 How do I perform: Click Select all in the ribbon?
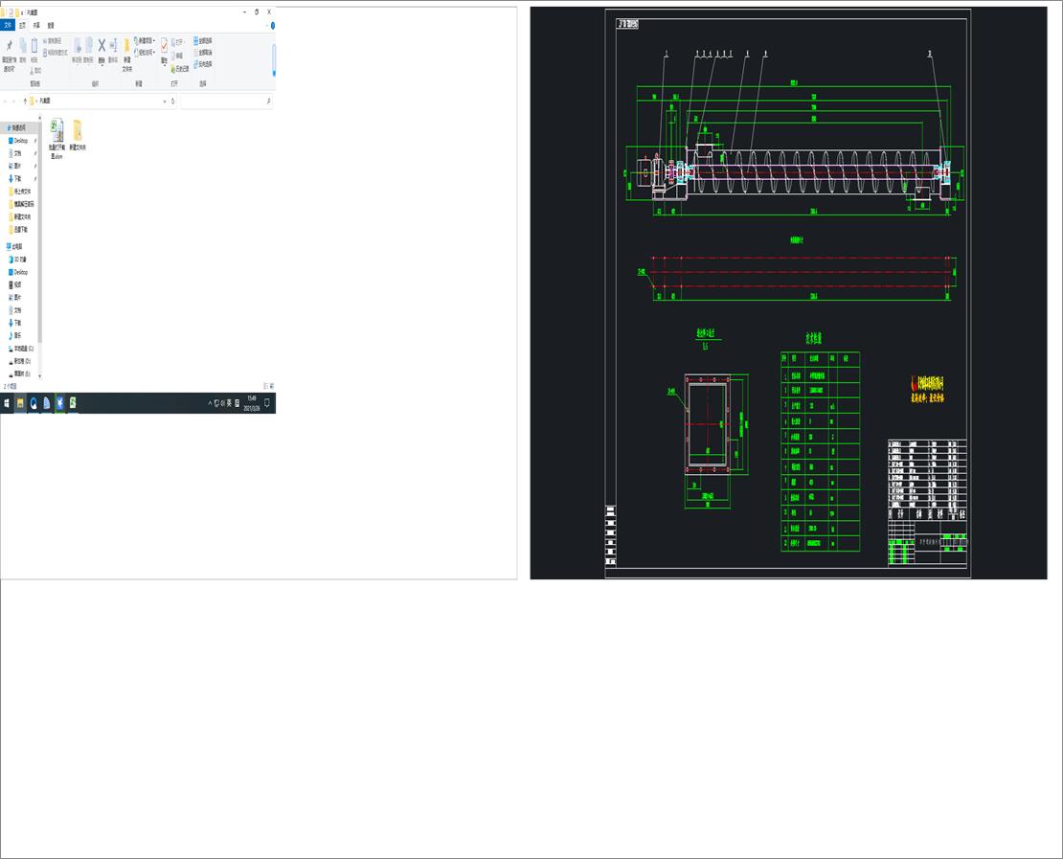203,40
